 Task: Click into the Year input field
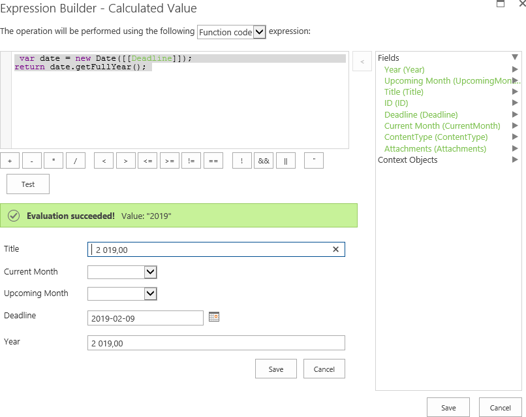(x=215, y=343)
